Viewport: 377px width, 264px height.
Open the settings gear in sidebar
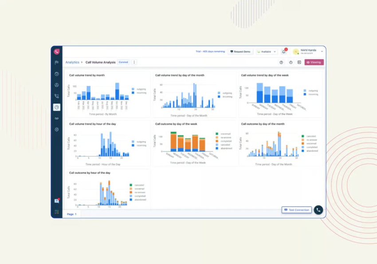point(57,130)
